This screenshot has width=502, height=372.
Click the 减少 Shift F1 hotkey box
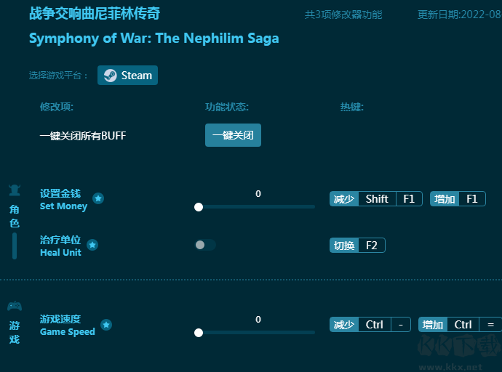coord(376,199)
